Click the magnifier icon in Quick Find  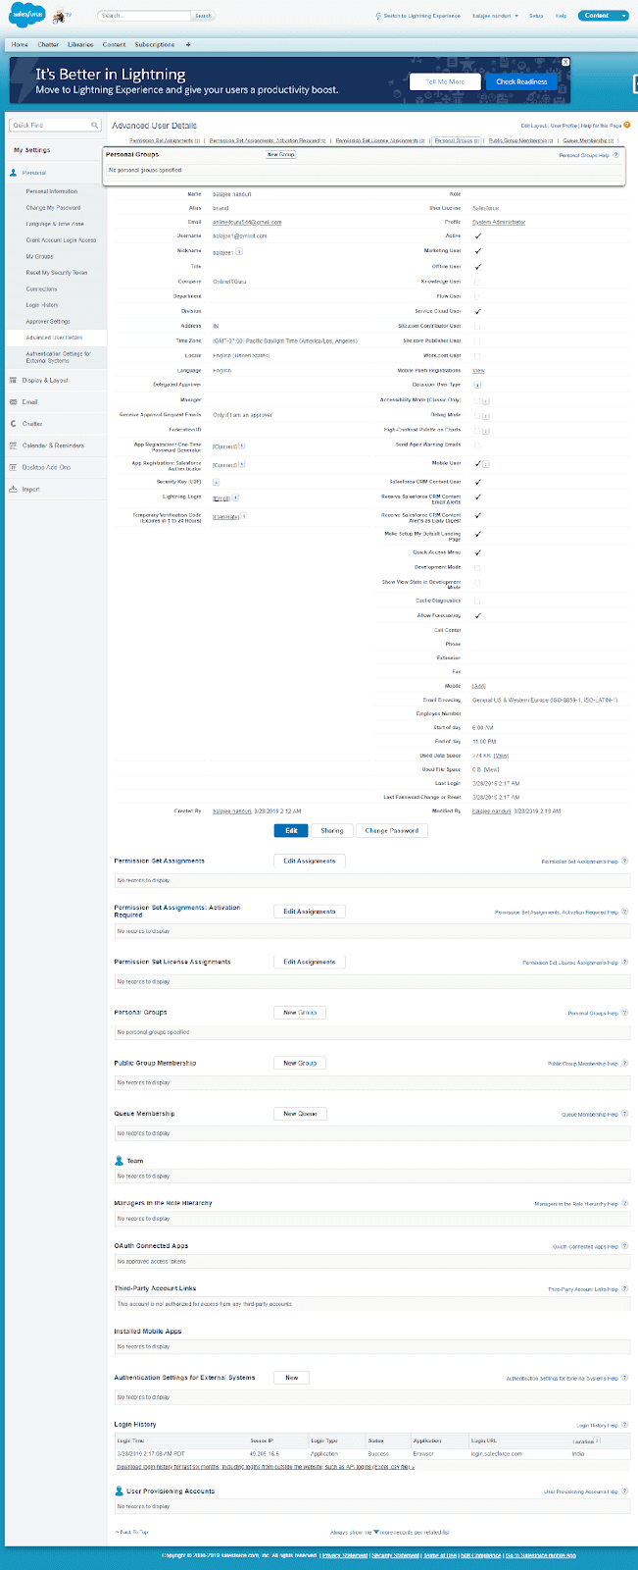95,126
